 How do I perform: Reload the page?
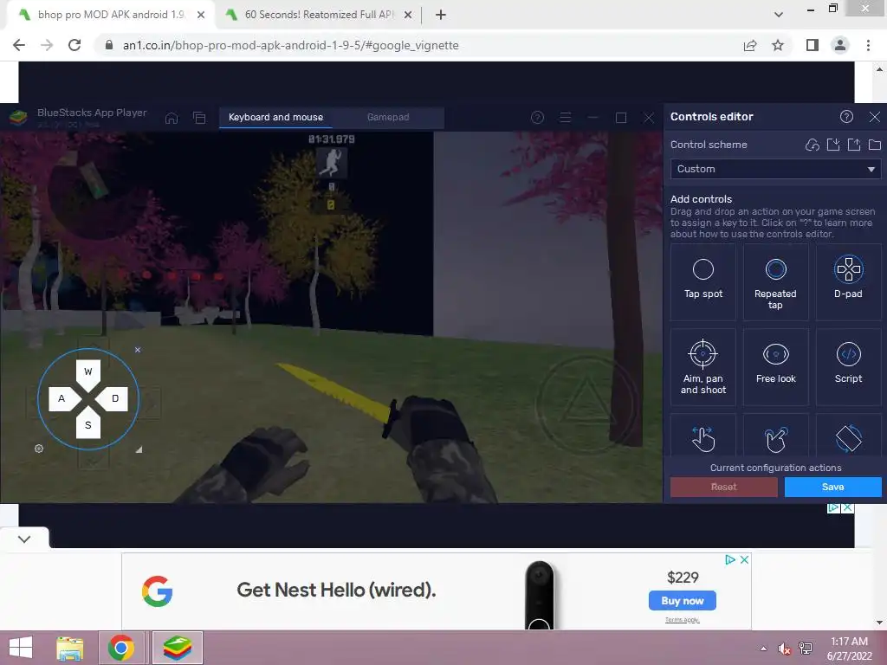coord(74,45)
